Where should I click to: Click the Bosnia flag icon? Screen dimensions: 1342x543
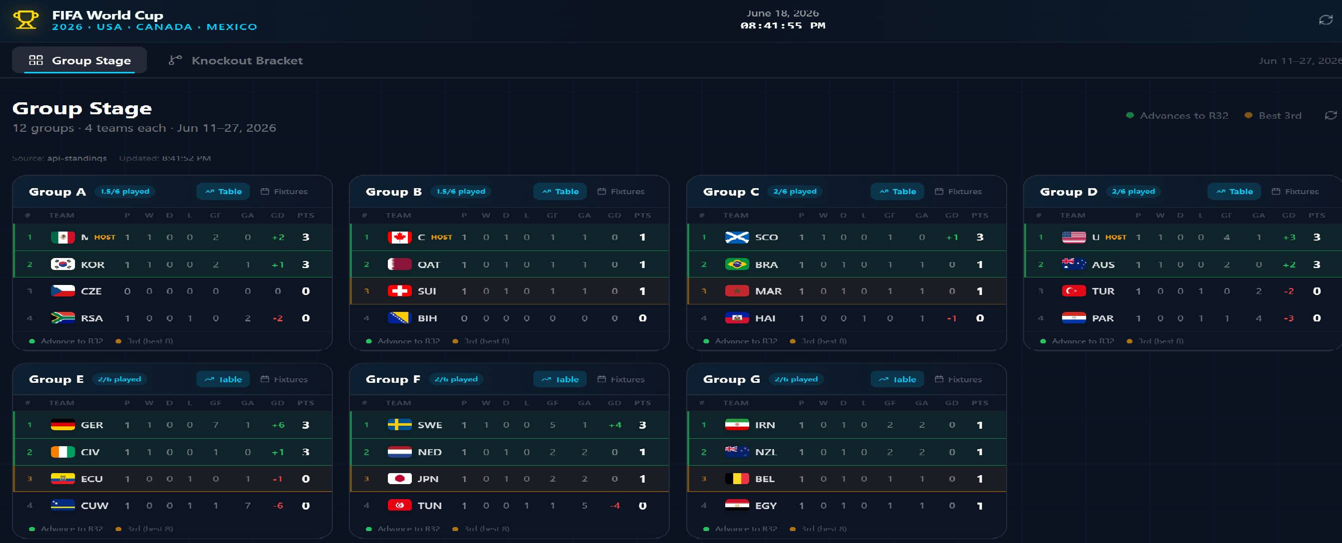(x=399, y=318)
